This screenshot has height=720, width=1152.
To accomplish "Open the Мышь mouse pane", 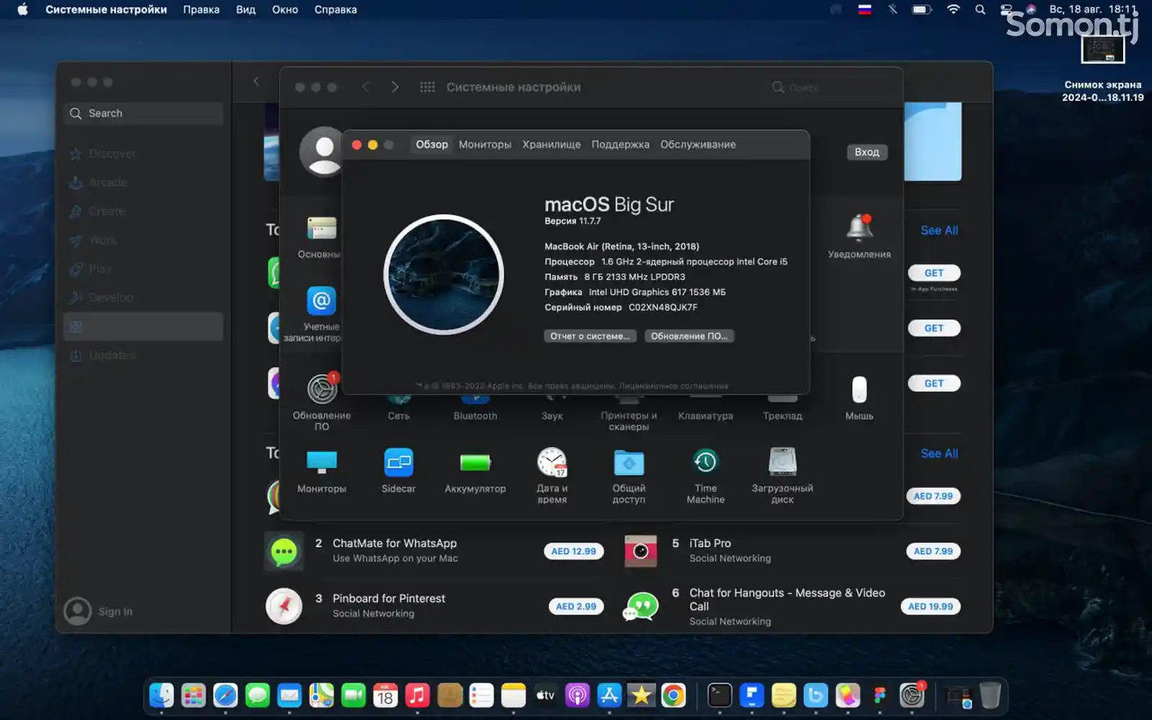I will (859, 398).
